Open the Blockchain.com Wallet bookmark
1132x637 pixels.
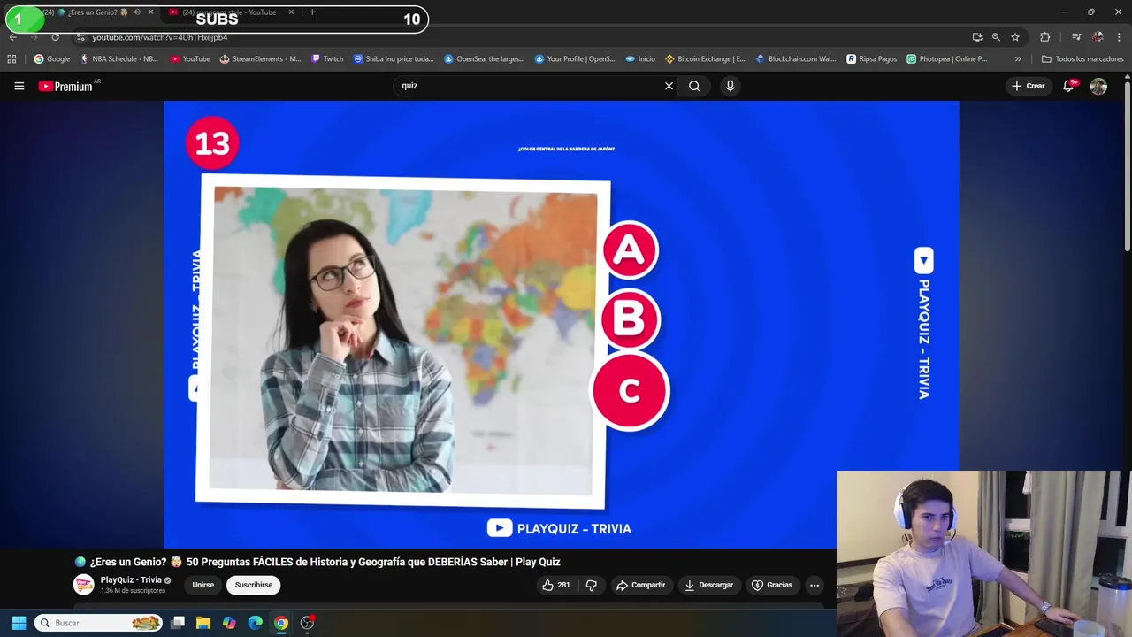coord(795,59)
